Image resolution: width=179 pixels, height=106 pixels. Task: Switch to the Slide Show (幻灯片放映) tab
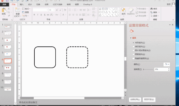tap(58, 4)
